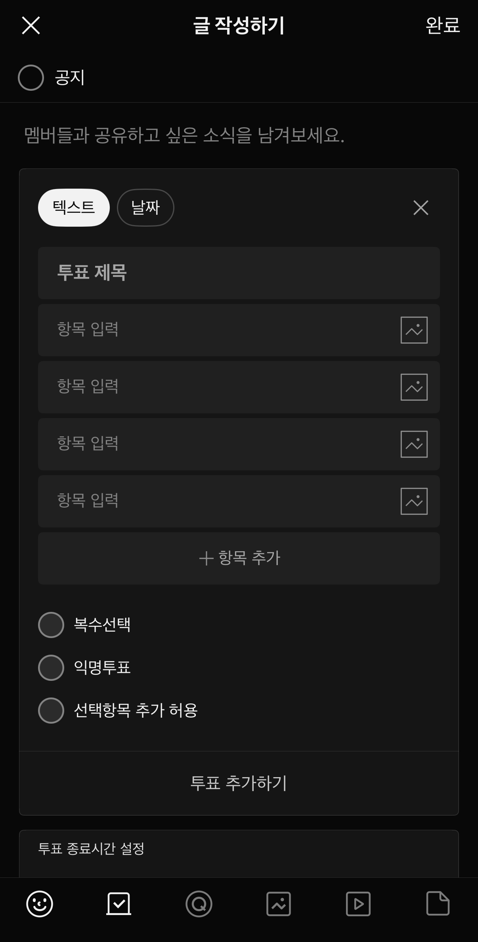Screen dimensions: 478x942
Task: Select the 텍스트 poll type tab
Action: point(74,208)
